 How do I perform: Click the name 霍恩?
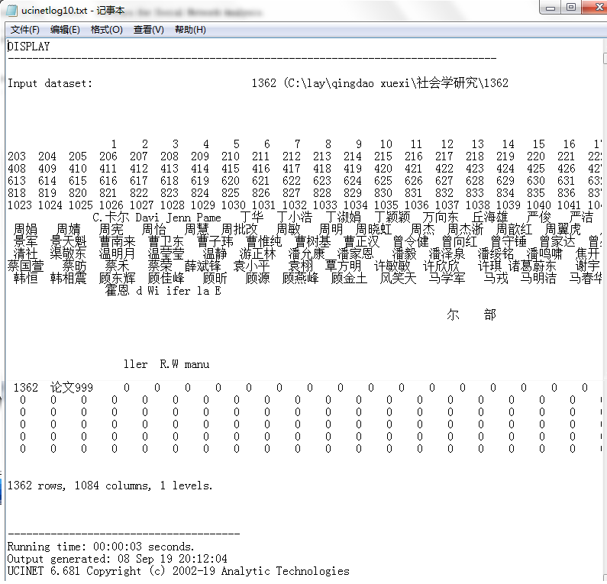point(118,290)
